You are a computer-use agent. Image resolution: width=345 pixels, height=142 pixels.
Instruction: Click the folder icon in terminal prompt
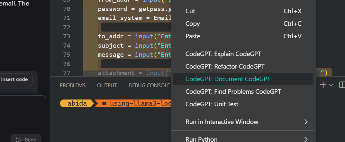(104, 104)
